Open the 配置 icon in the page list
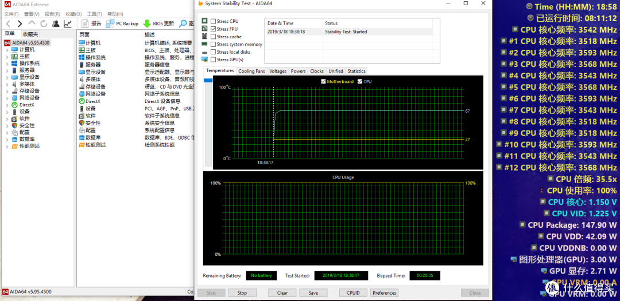The width and height of the screenshot is (620, 301). (82, 130)
